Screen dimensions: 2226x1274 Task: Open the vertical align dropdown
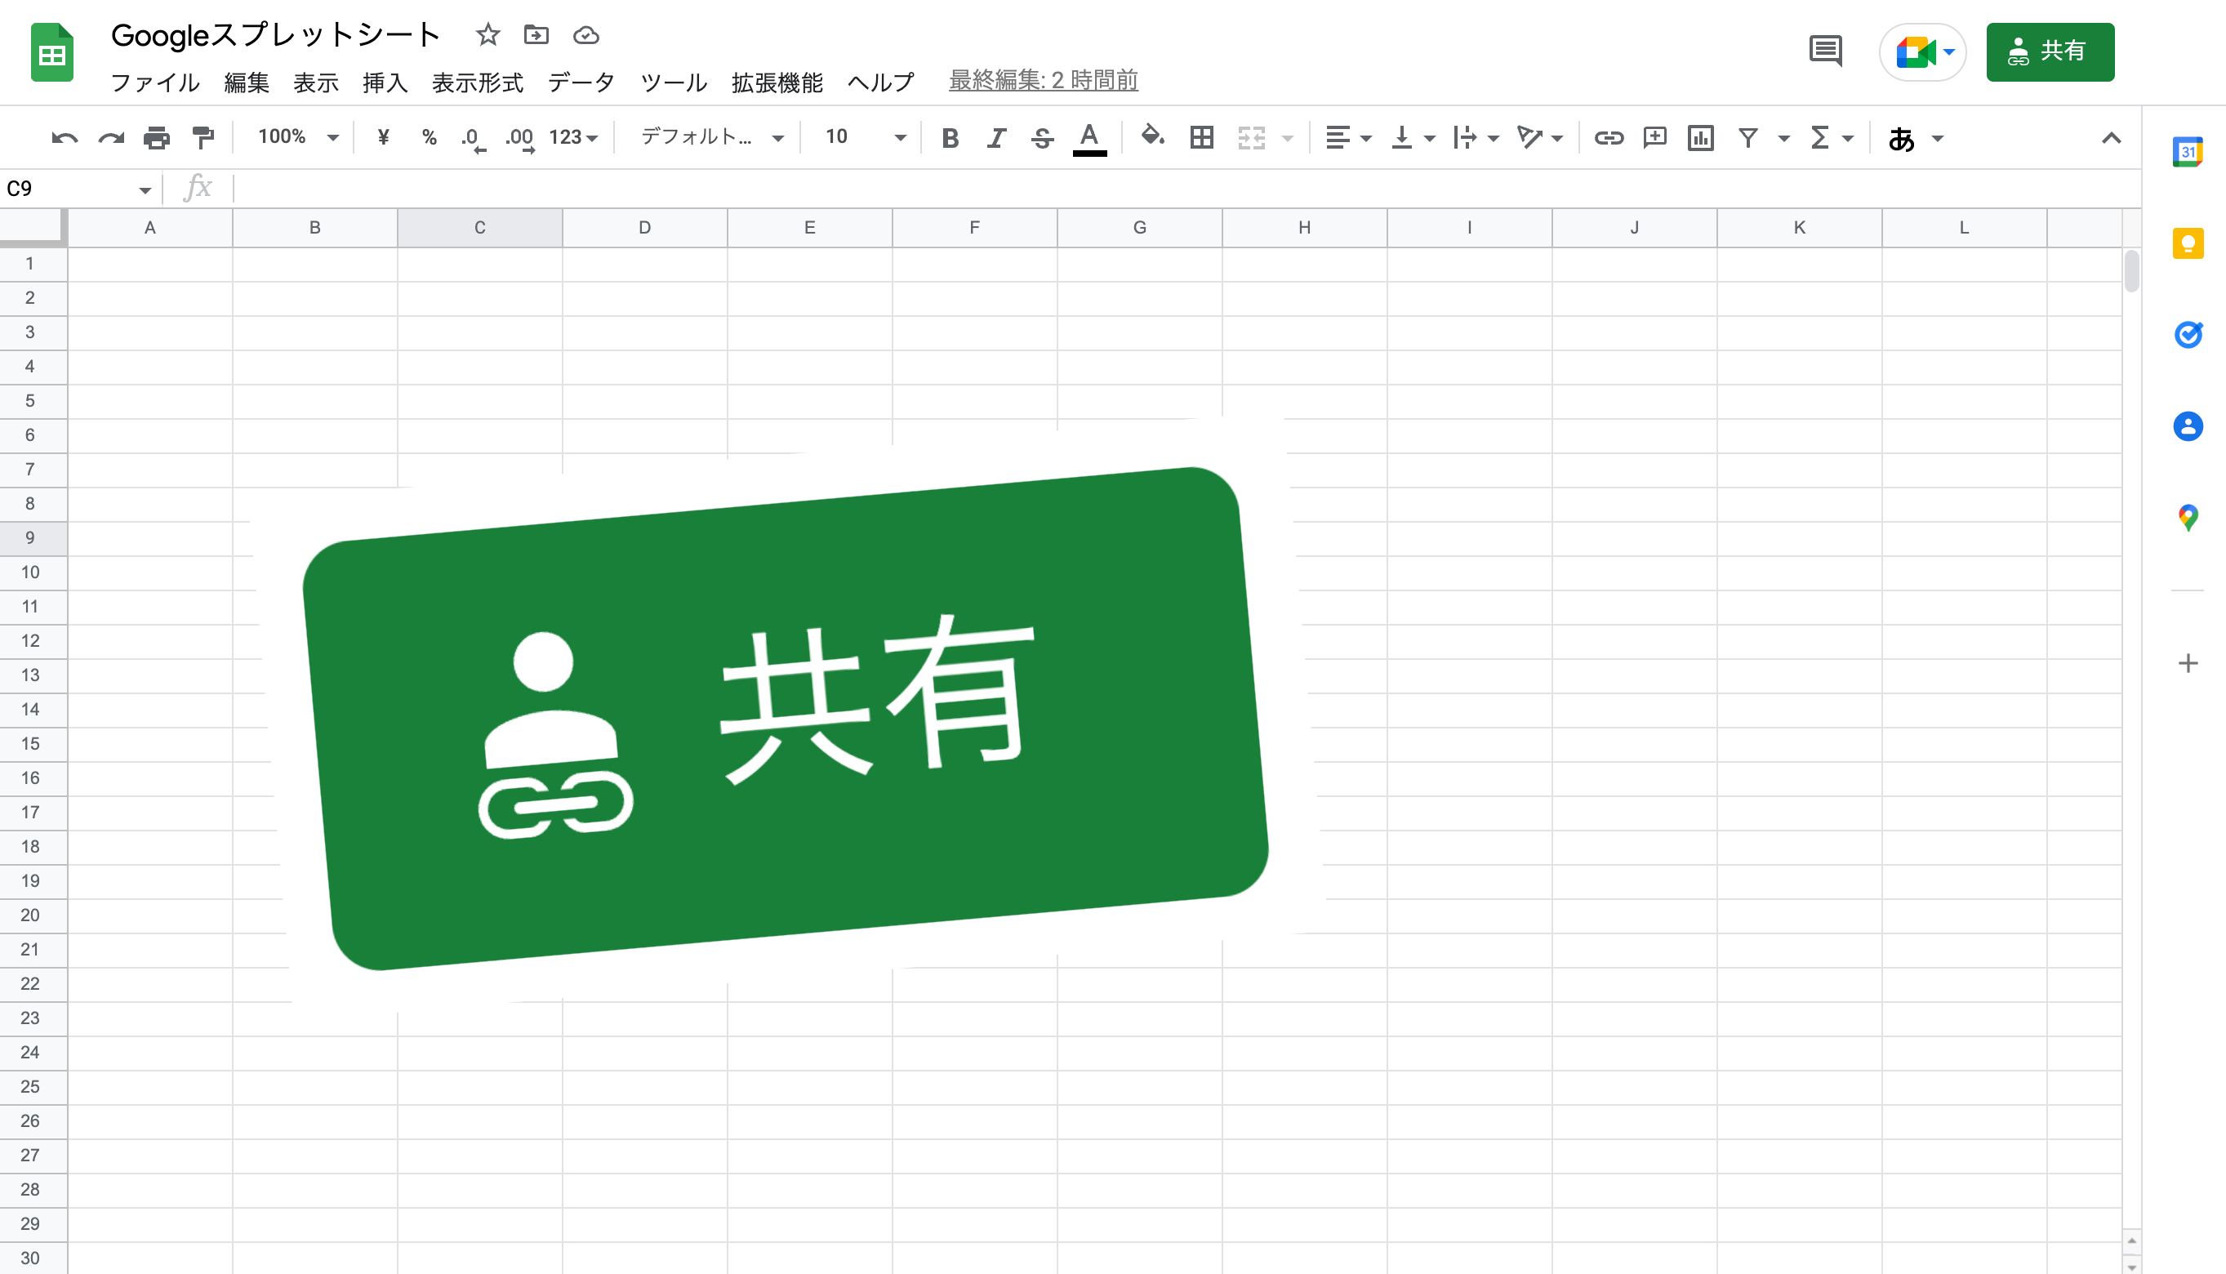pyautogui.click(x=1413, y=137)
